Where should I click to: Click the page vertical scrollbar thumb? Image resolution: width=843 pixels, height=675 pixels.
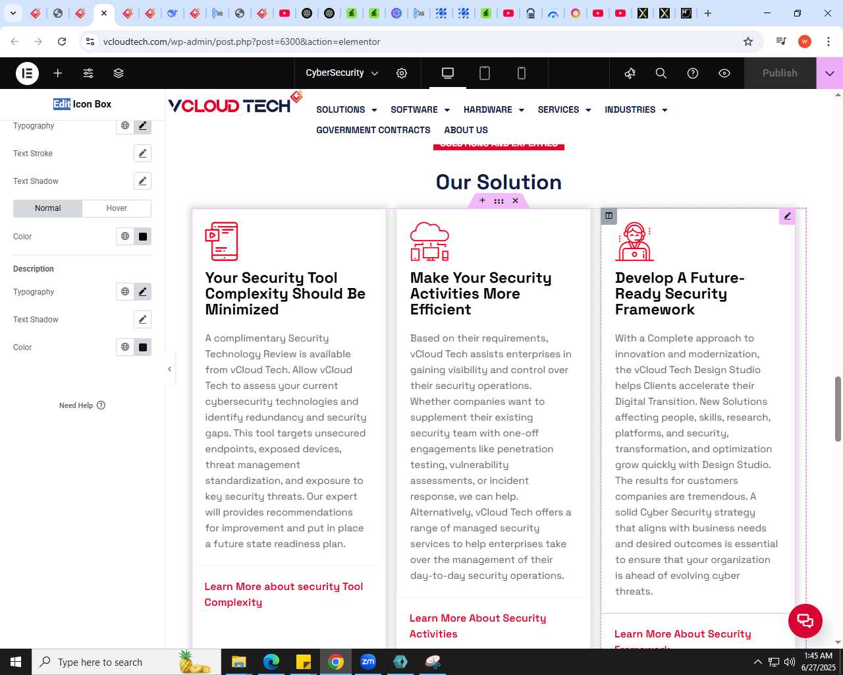point(838,409)
